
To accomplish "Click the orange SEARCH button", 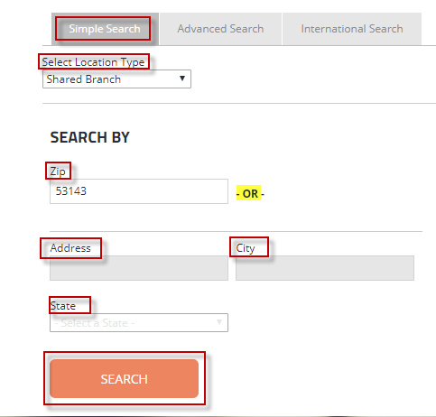I will pos(124,379).
